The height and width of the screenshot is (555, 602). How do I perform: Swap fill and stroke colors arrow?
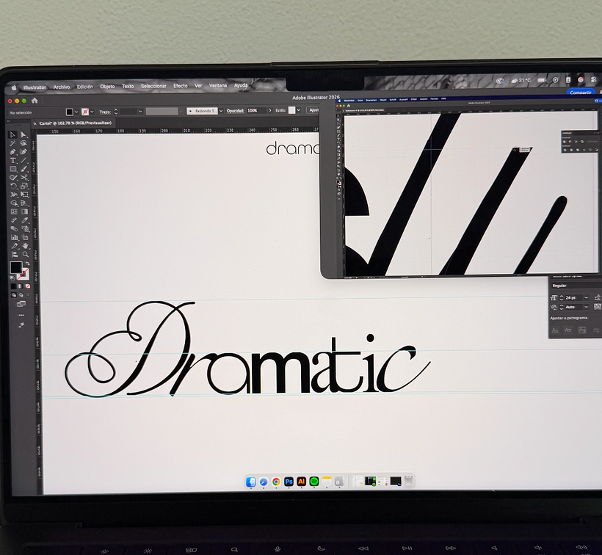[x=28, y=264]
